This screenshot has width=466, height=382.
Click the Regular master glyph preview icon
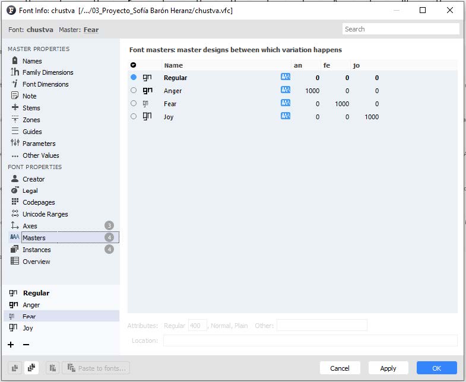pos(147,78)
